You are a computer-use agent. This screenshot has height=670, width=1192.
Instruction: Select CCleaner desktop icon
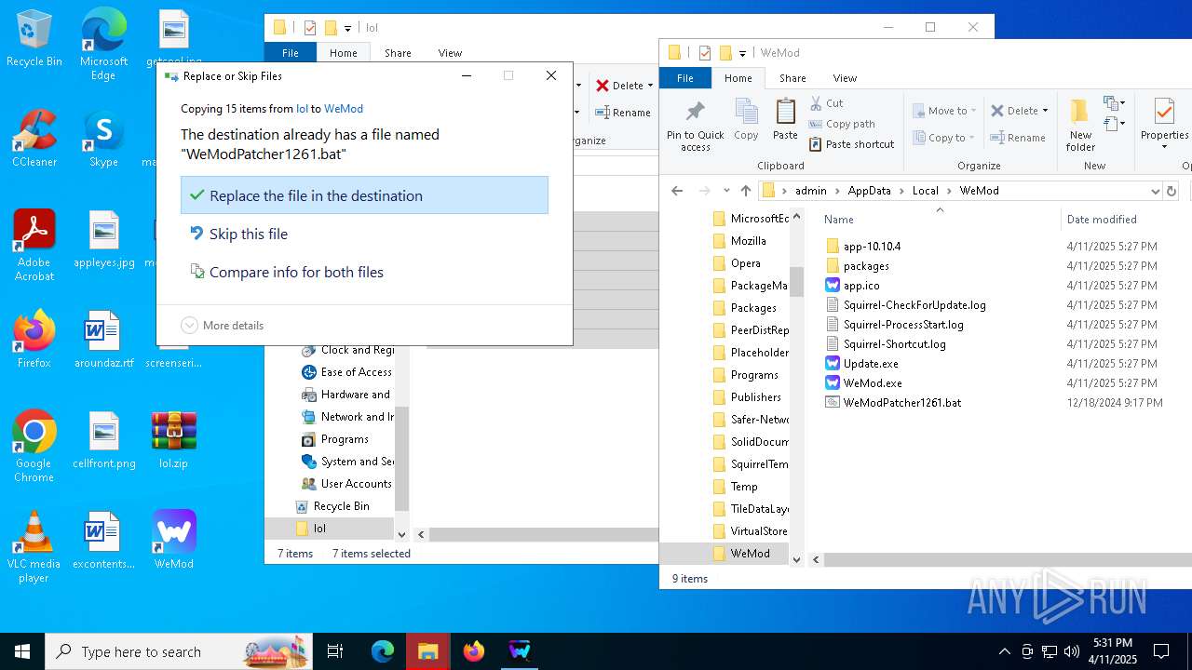click(34, 138)
